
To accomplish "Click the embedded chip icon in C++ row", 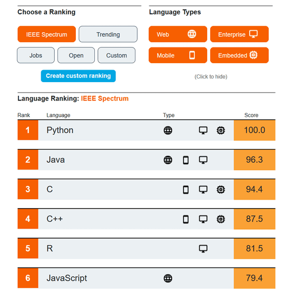I will (221, 219).
